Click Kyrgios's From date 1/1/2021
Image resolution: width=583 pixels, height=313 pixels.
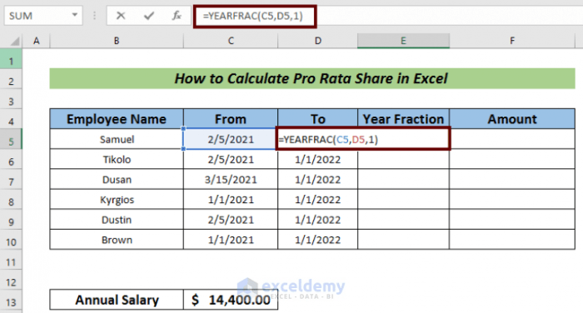231,199
